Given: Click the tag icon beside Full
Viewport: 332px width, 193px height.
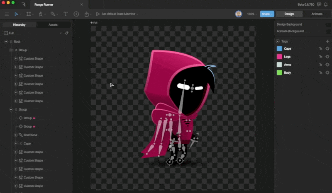Looking at the screenshot, I should coord(67,33).
